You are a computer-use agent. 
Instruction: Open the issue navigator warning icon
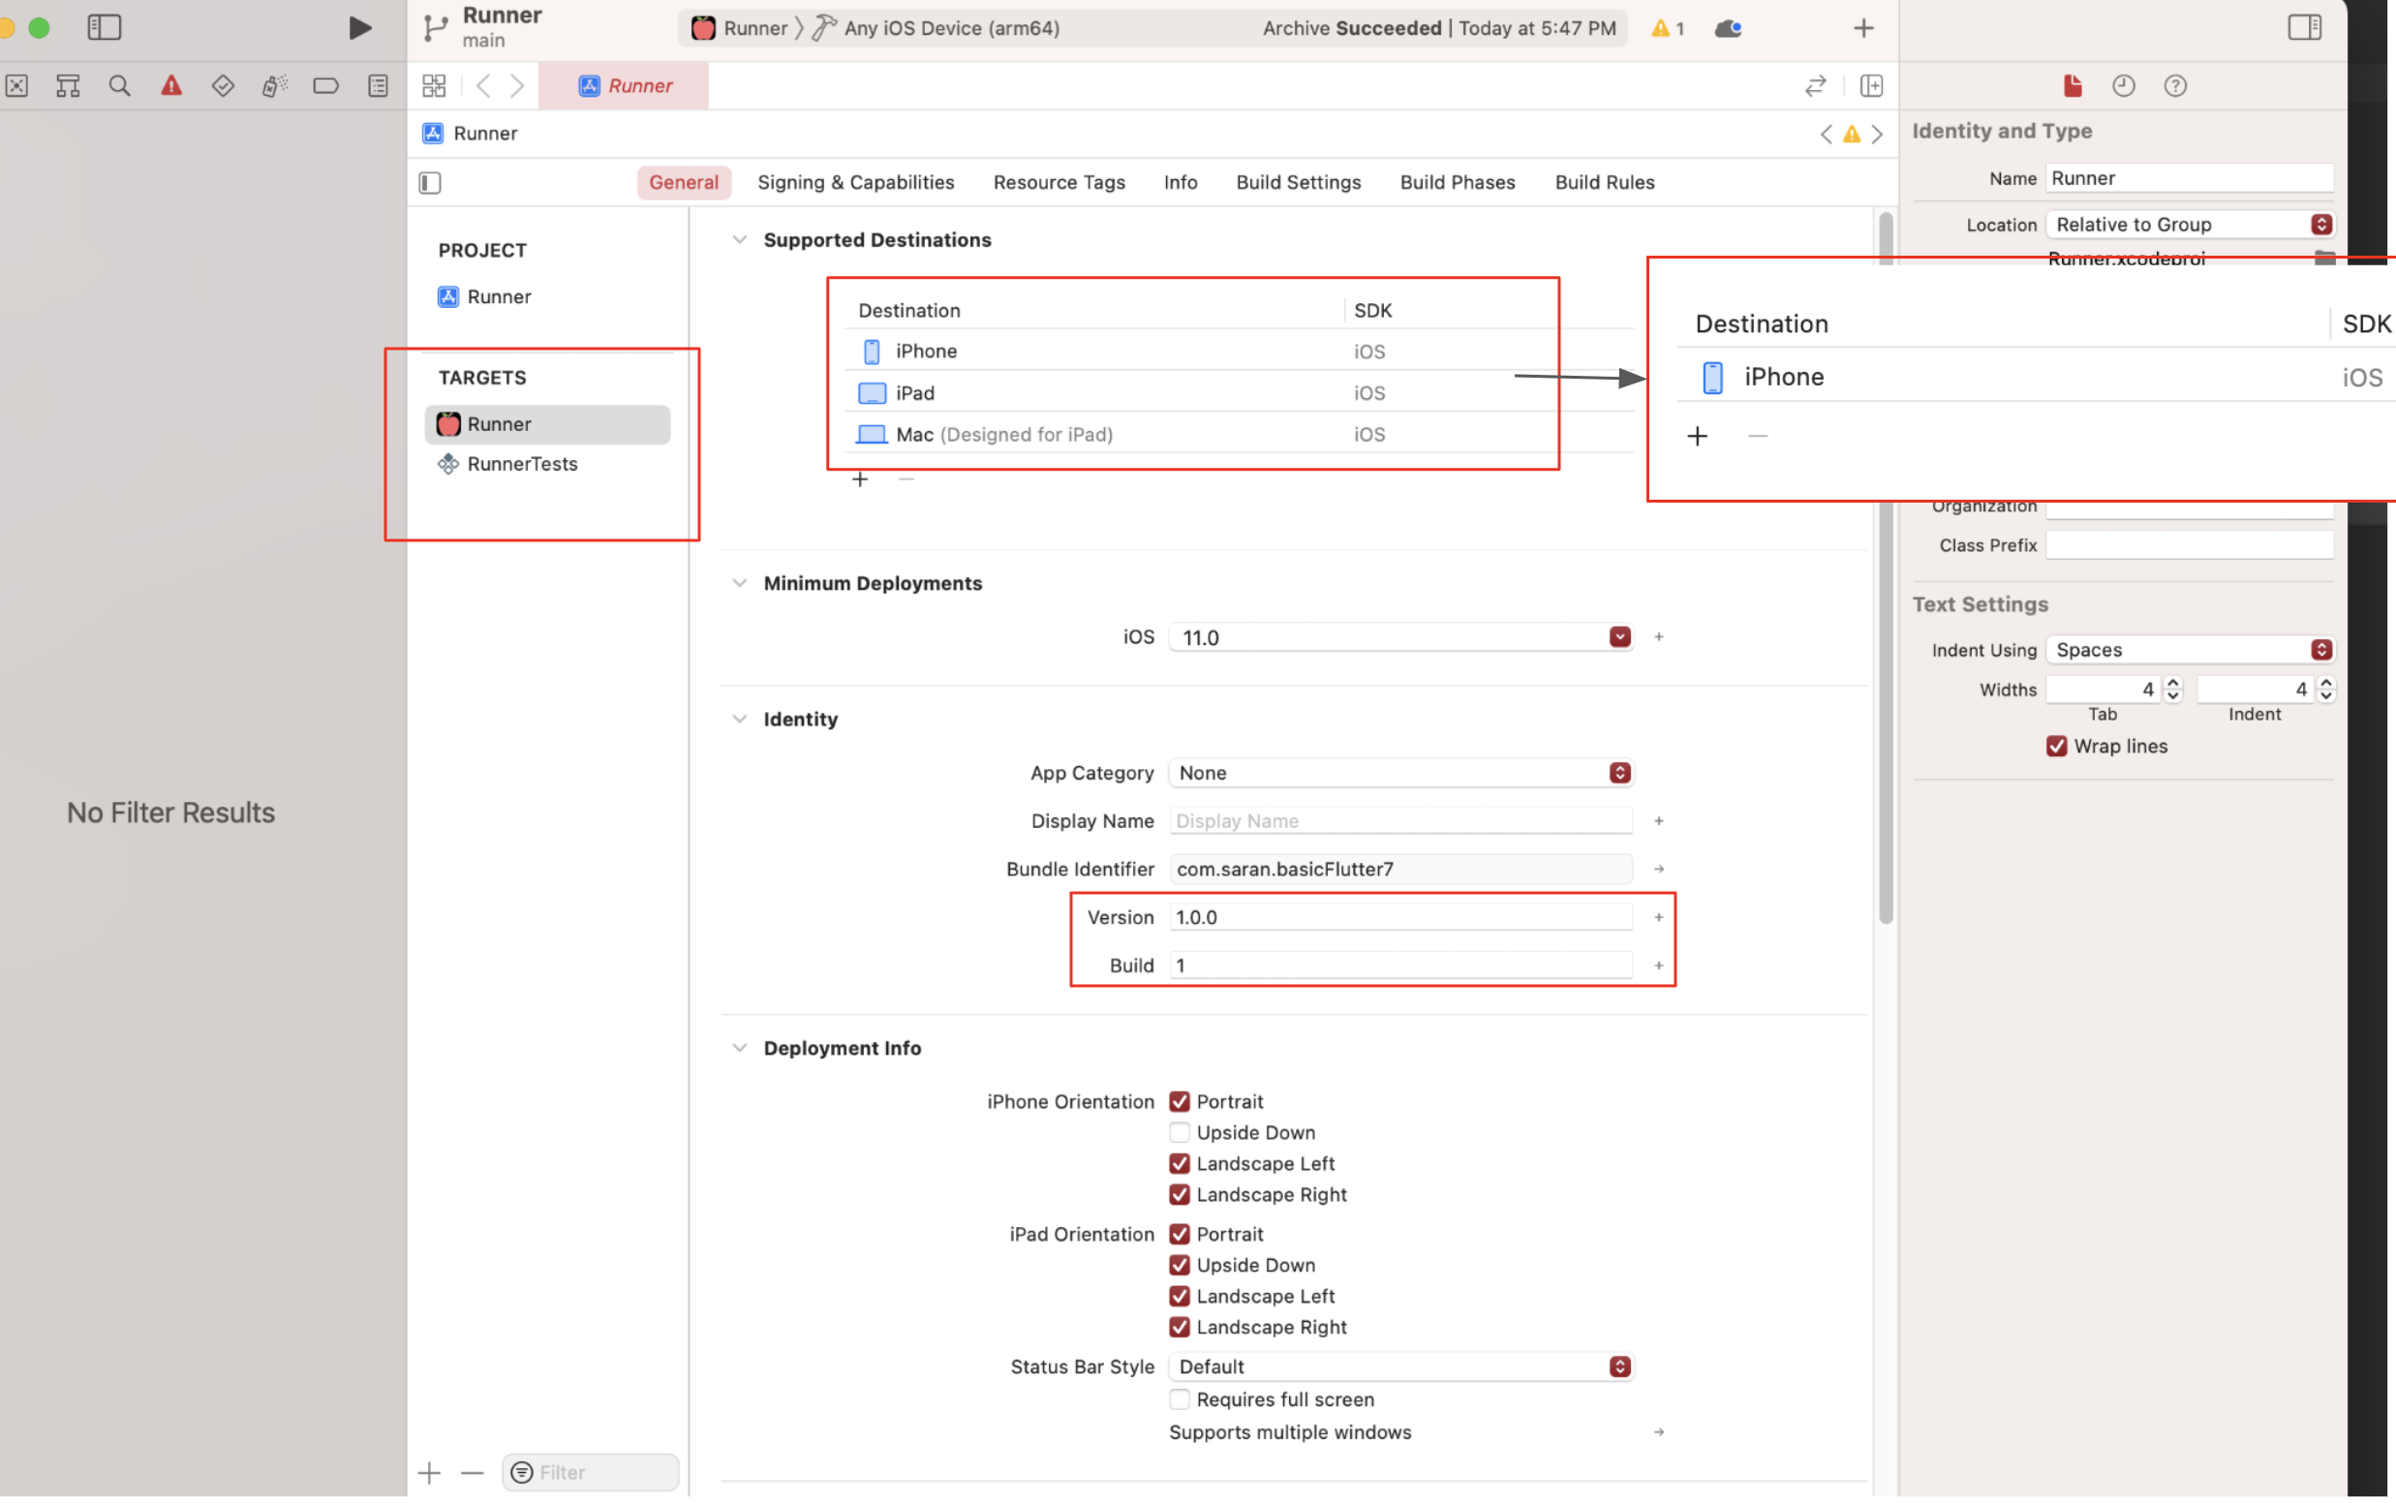coord(170,85)
